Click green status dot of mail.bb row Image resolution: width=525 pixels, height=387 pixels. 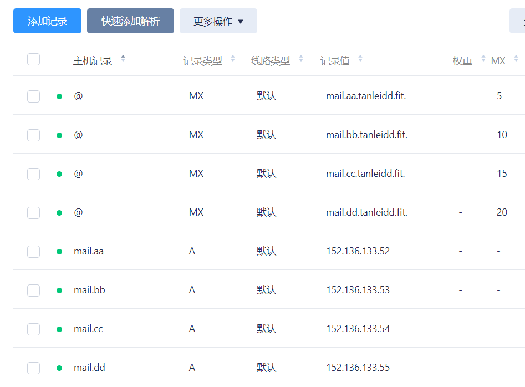point(59,291)
